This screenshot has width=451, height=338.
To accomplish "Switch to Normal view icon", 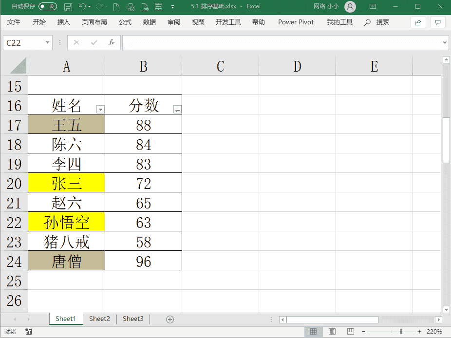I will [x=313, y=331].
